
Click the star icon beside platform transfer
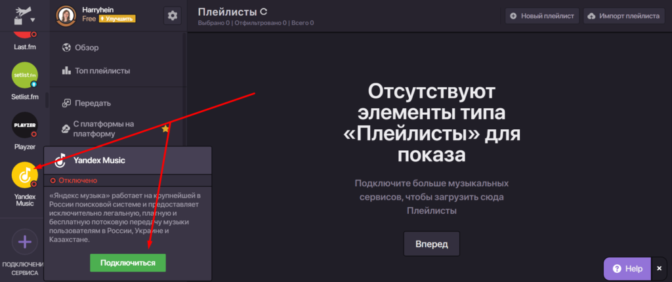(165, 129)
